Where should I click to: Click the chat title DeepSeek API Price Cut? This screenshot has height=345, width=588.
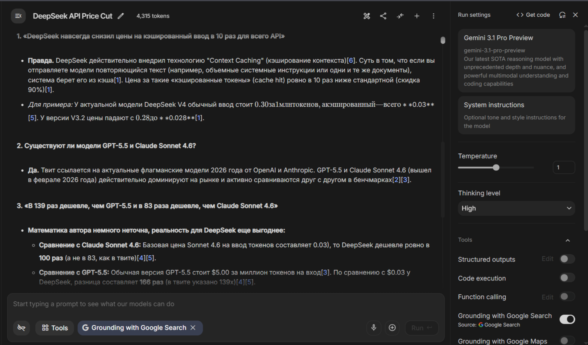pyautogui.click(x=73, y=16)
